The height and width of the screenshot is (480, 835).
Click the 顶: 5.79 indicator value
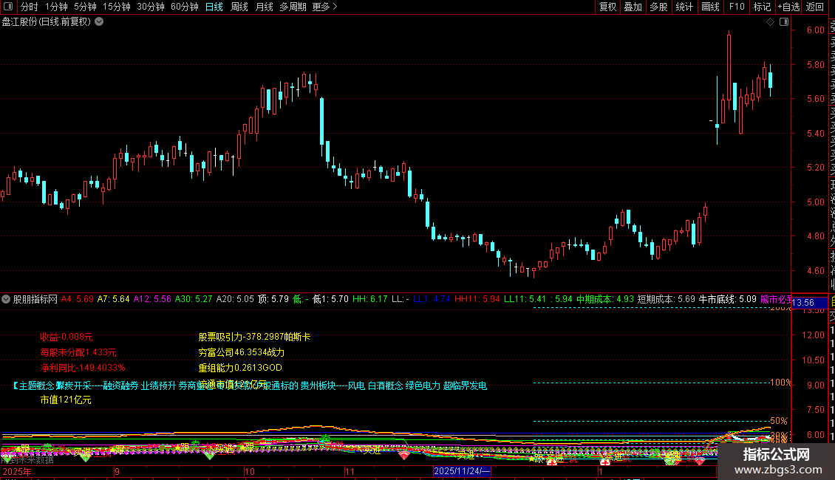[273, 299]
